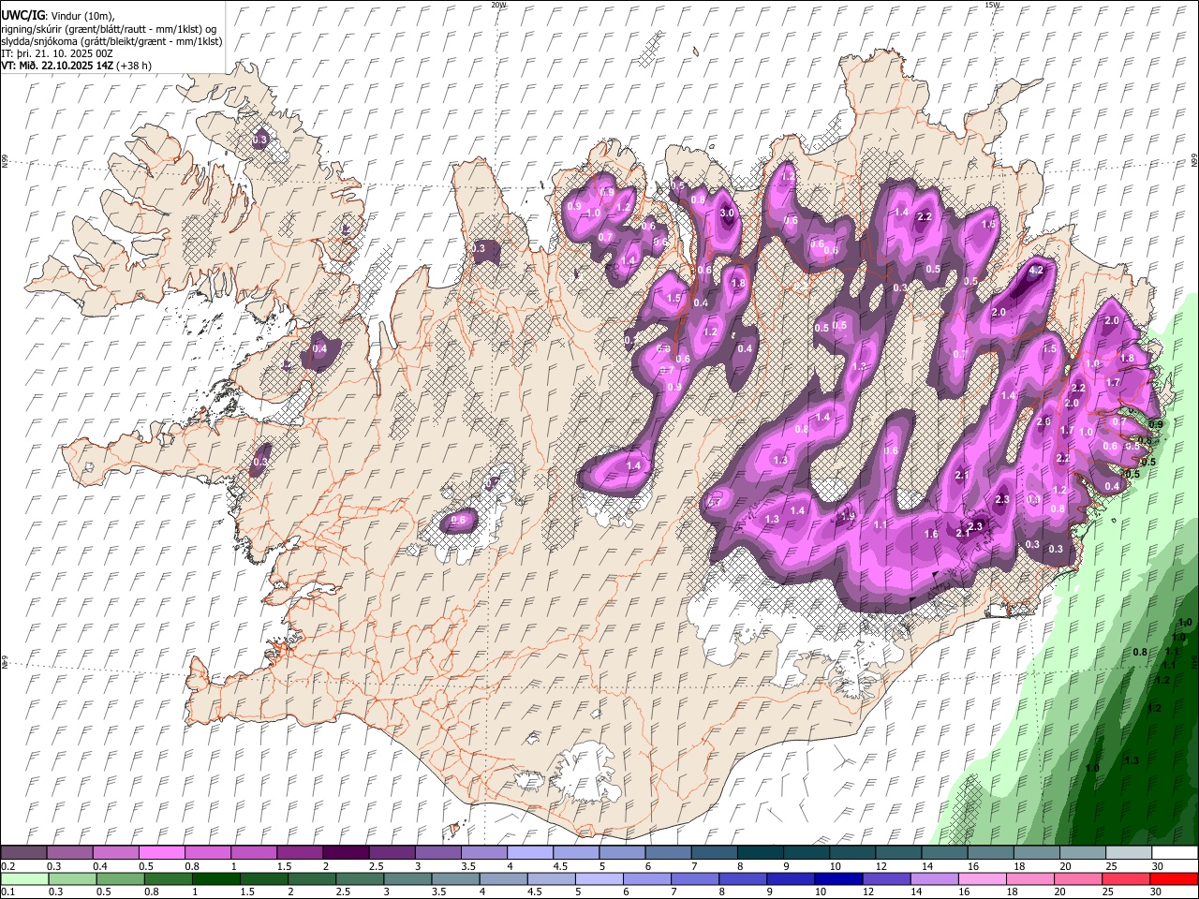The width and height of the screenshot is (1199, 899).
Task: Select the darkest green 1–1.5 rain legend swatch
Action: 215,878
